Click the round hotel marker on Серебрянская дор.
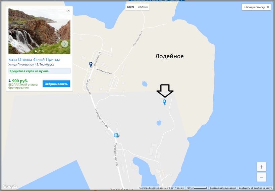The height and width of the screenshot is (191, 275). 116,135
